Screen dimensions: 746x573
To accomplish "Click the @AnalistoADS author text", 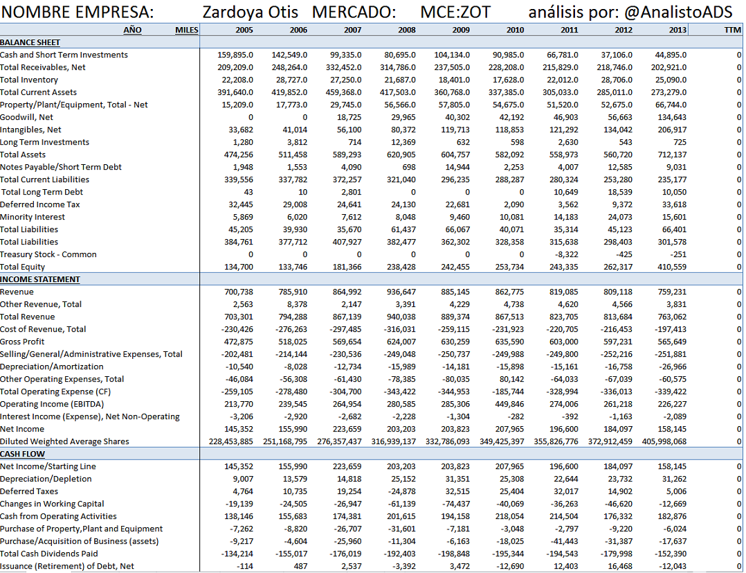I will 678,12.
